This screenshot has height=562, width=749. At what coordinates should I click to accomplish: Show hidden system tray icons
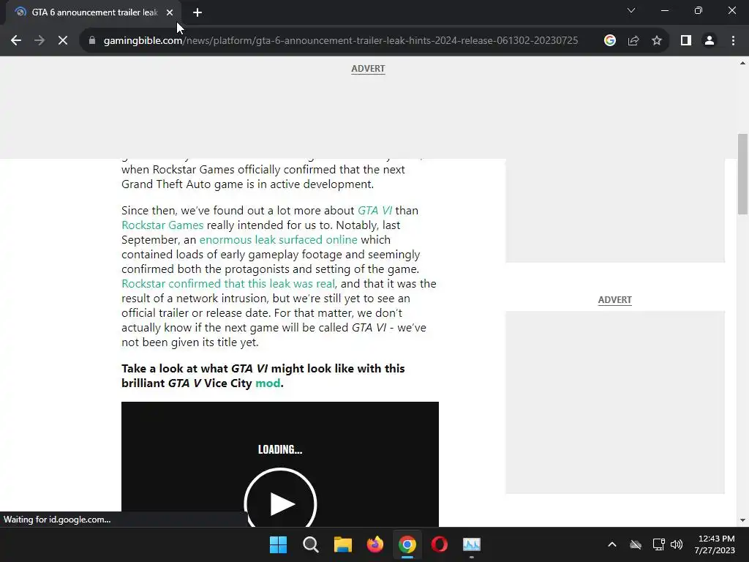point(612,544)
